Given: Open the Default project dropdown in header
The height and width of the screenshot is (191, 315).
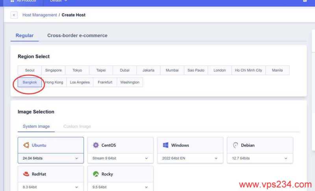Looking at the screenshot, I should click(x=58, y=1).
